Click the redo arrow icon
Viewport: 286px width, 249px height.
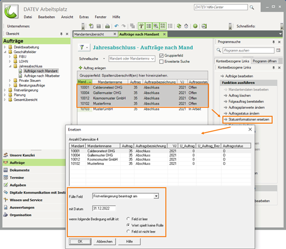(x=124, y=26)
